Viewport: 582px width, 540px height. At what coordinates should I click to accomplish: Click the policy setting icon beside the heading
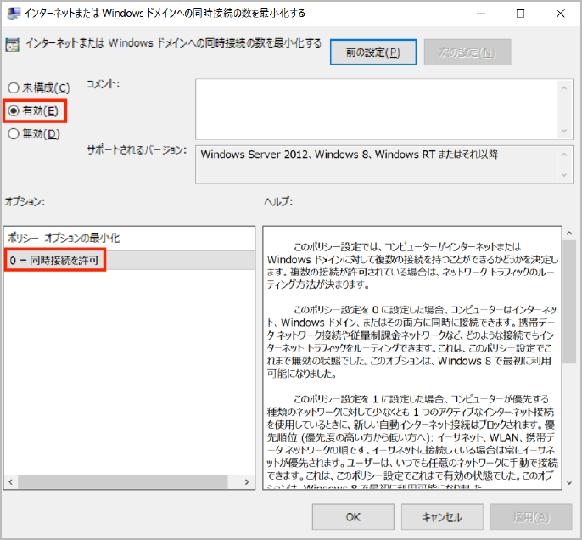pyautogui.click(x=13, y=43)
